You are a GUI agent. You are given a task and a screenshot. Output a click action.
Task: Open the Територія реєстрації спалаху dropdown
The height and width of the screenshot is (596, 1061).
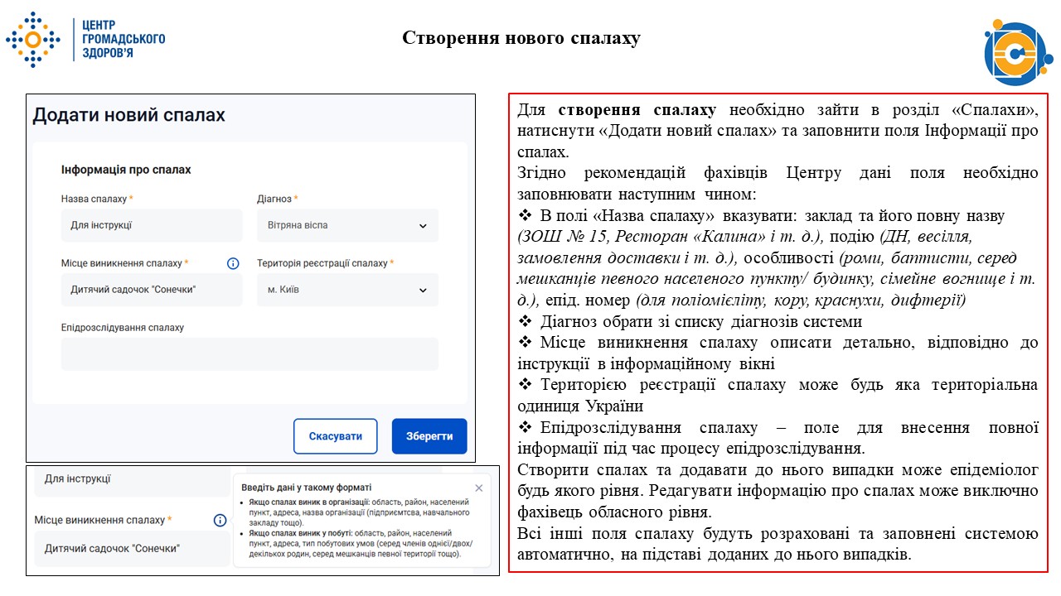[x=347, y=290]
